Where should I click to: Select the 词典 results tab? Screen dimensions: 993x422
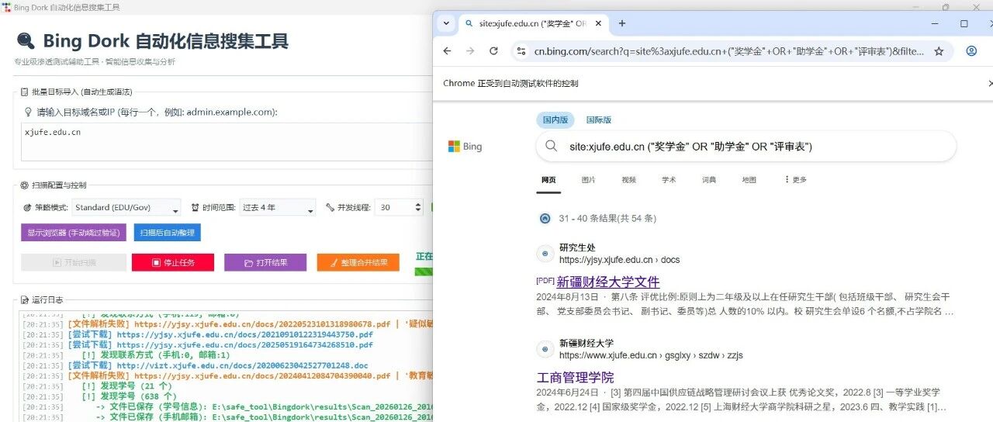point(709,180)
